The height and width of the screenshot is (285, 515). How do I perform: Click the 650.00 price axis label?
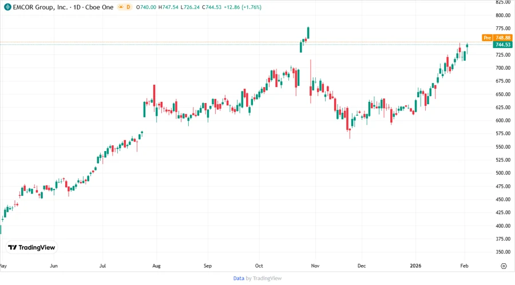tap(503, 94)
